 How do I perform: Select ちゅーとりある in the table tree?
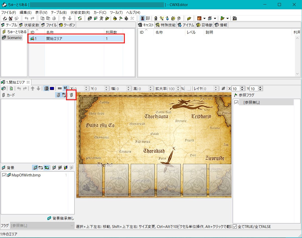click(x=14, y=32)
